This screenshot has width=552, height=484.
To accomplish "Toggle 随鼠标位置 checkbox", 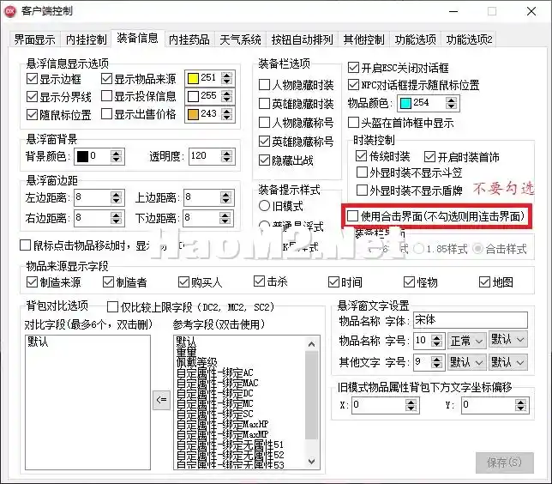I will (59, 115).
